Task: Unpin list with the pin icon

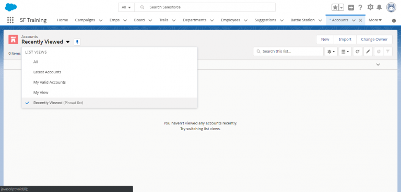Action: click(x=77, y=42)
